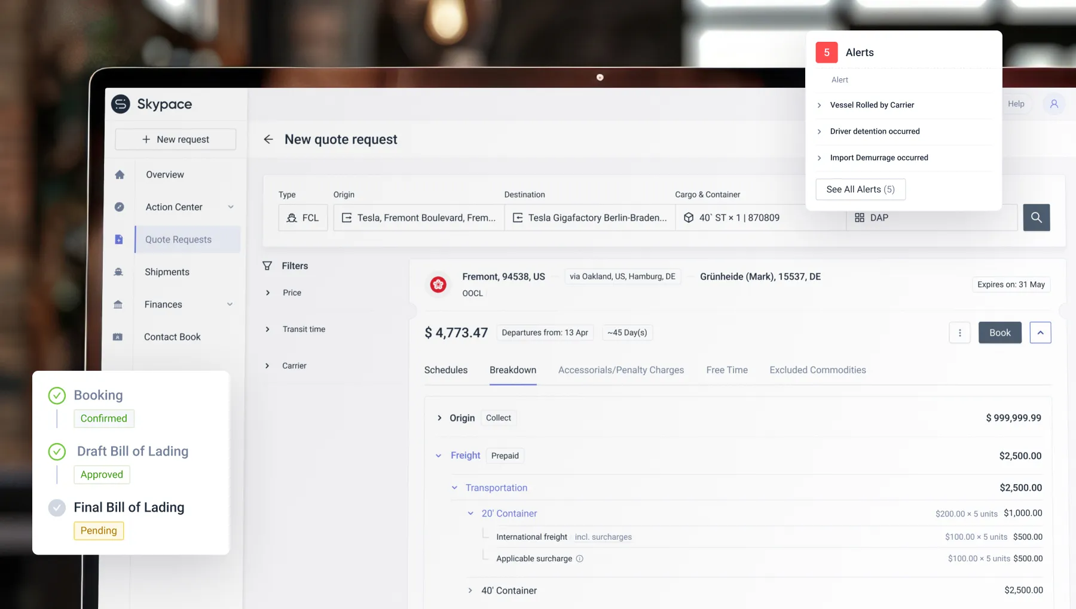Click the Finances bank icon
This screenshot has height=609, width=1076.
pyautogui.click(x=118, y=304)
